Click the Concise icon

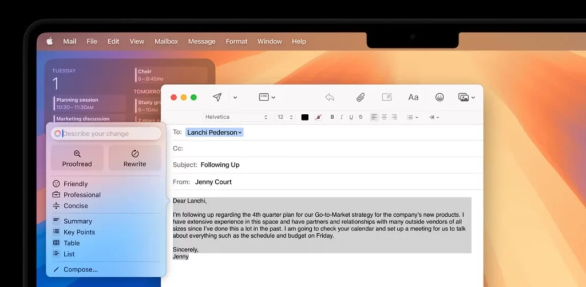[56, 206]
